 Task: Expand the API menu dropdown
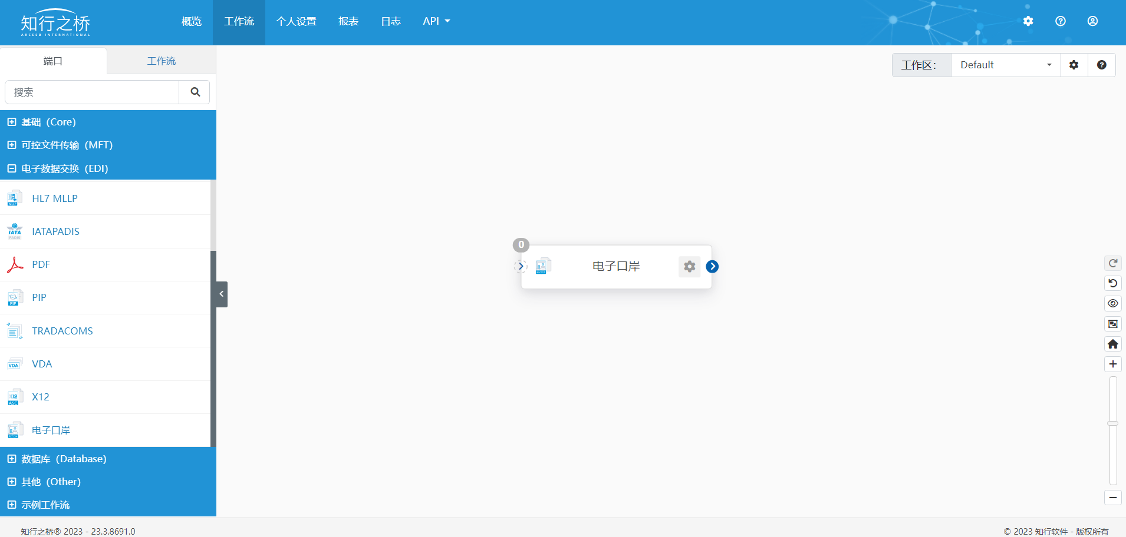(436, 21)
